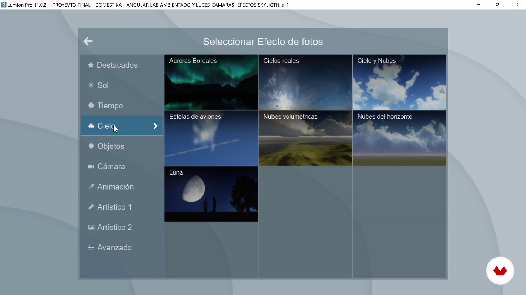Select the Estelas de aviones effect
526x295 pixels.
pyautogui.click(x=211, y=138)
